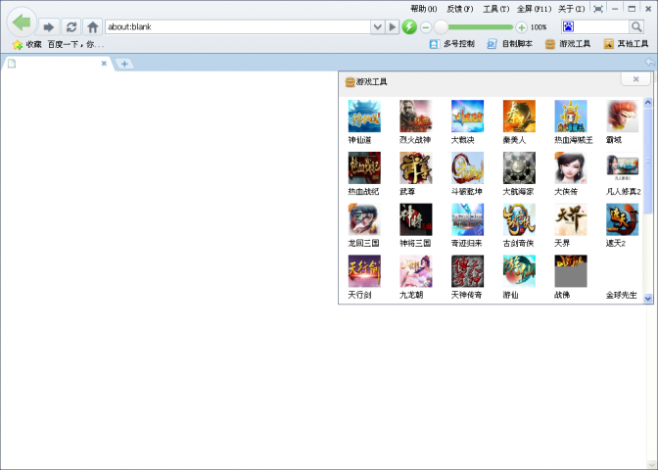
Task: Click the magnifier search icon
Action: click(x=636, y=26)
